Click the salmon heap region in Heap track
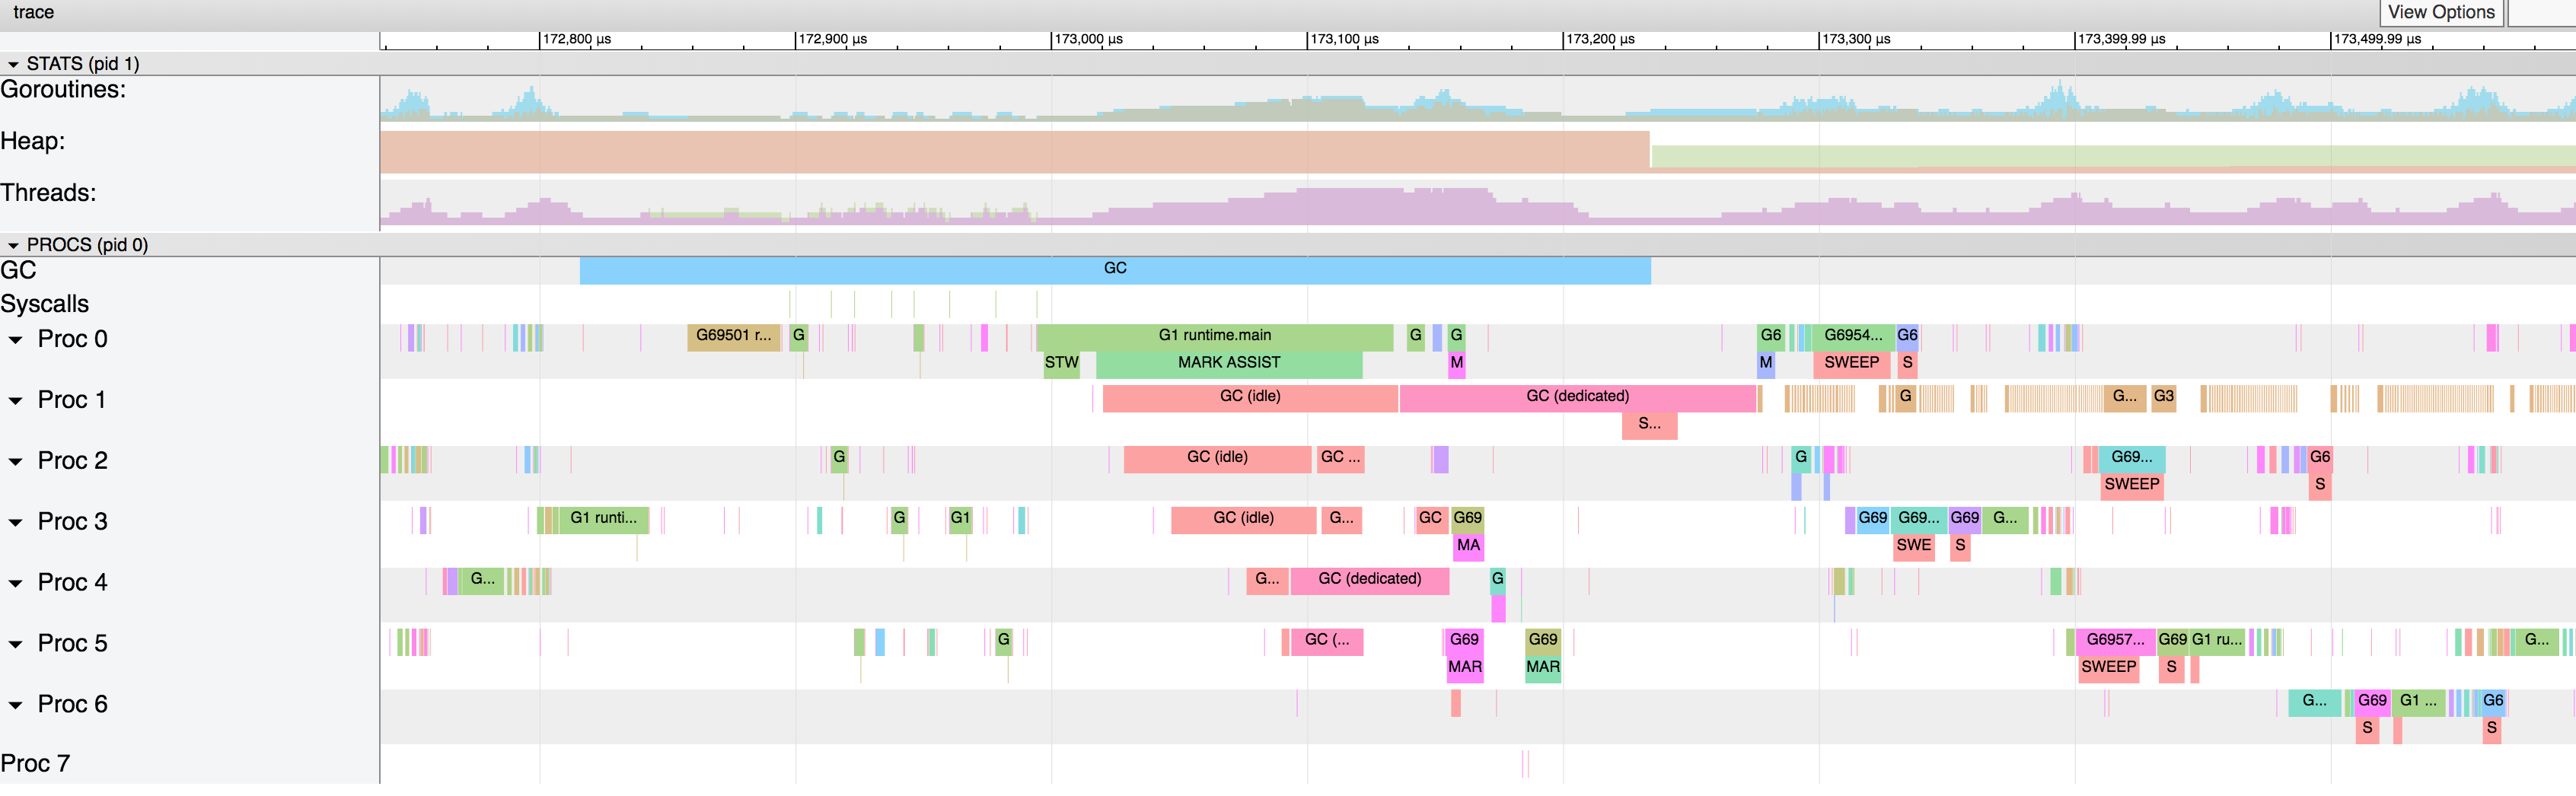This screenshot has width=2576, height=796. click(x=1014, y=151)
